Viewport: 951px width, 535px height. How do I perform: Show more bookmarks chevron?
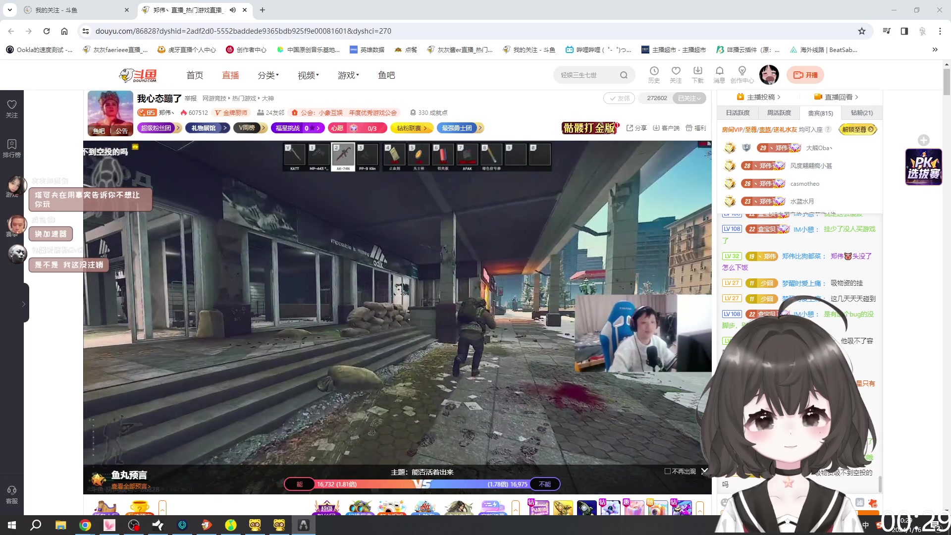click(935, 50)
